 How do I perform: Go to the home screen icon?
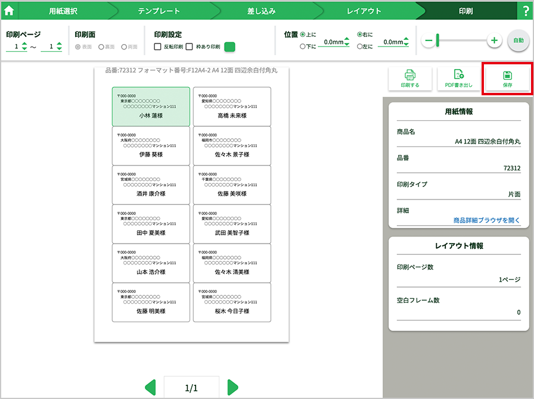pyautogui.click(x=9, y=11)
